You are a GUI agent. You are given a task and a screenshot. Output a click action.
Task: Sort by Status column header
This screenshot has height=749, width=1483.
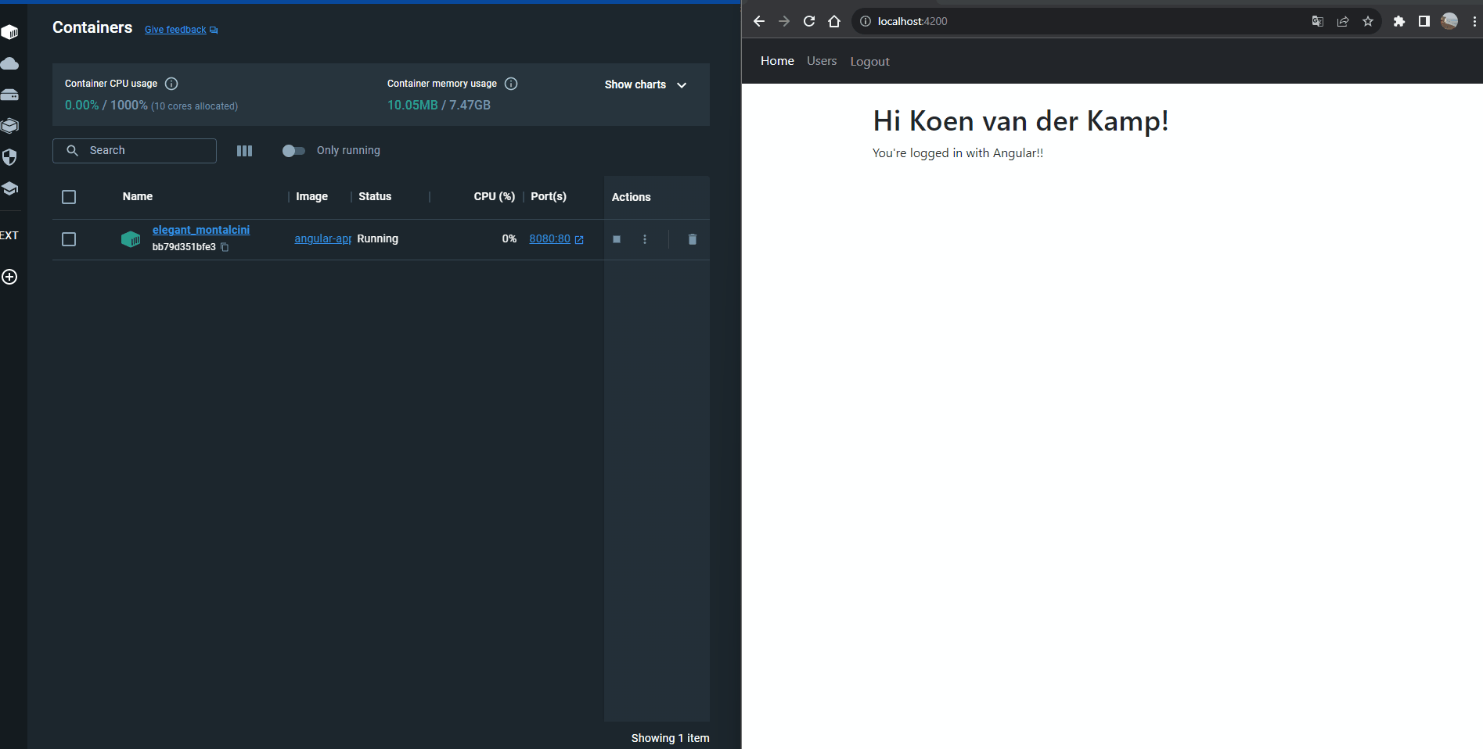375,196
